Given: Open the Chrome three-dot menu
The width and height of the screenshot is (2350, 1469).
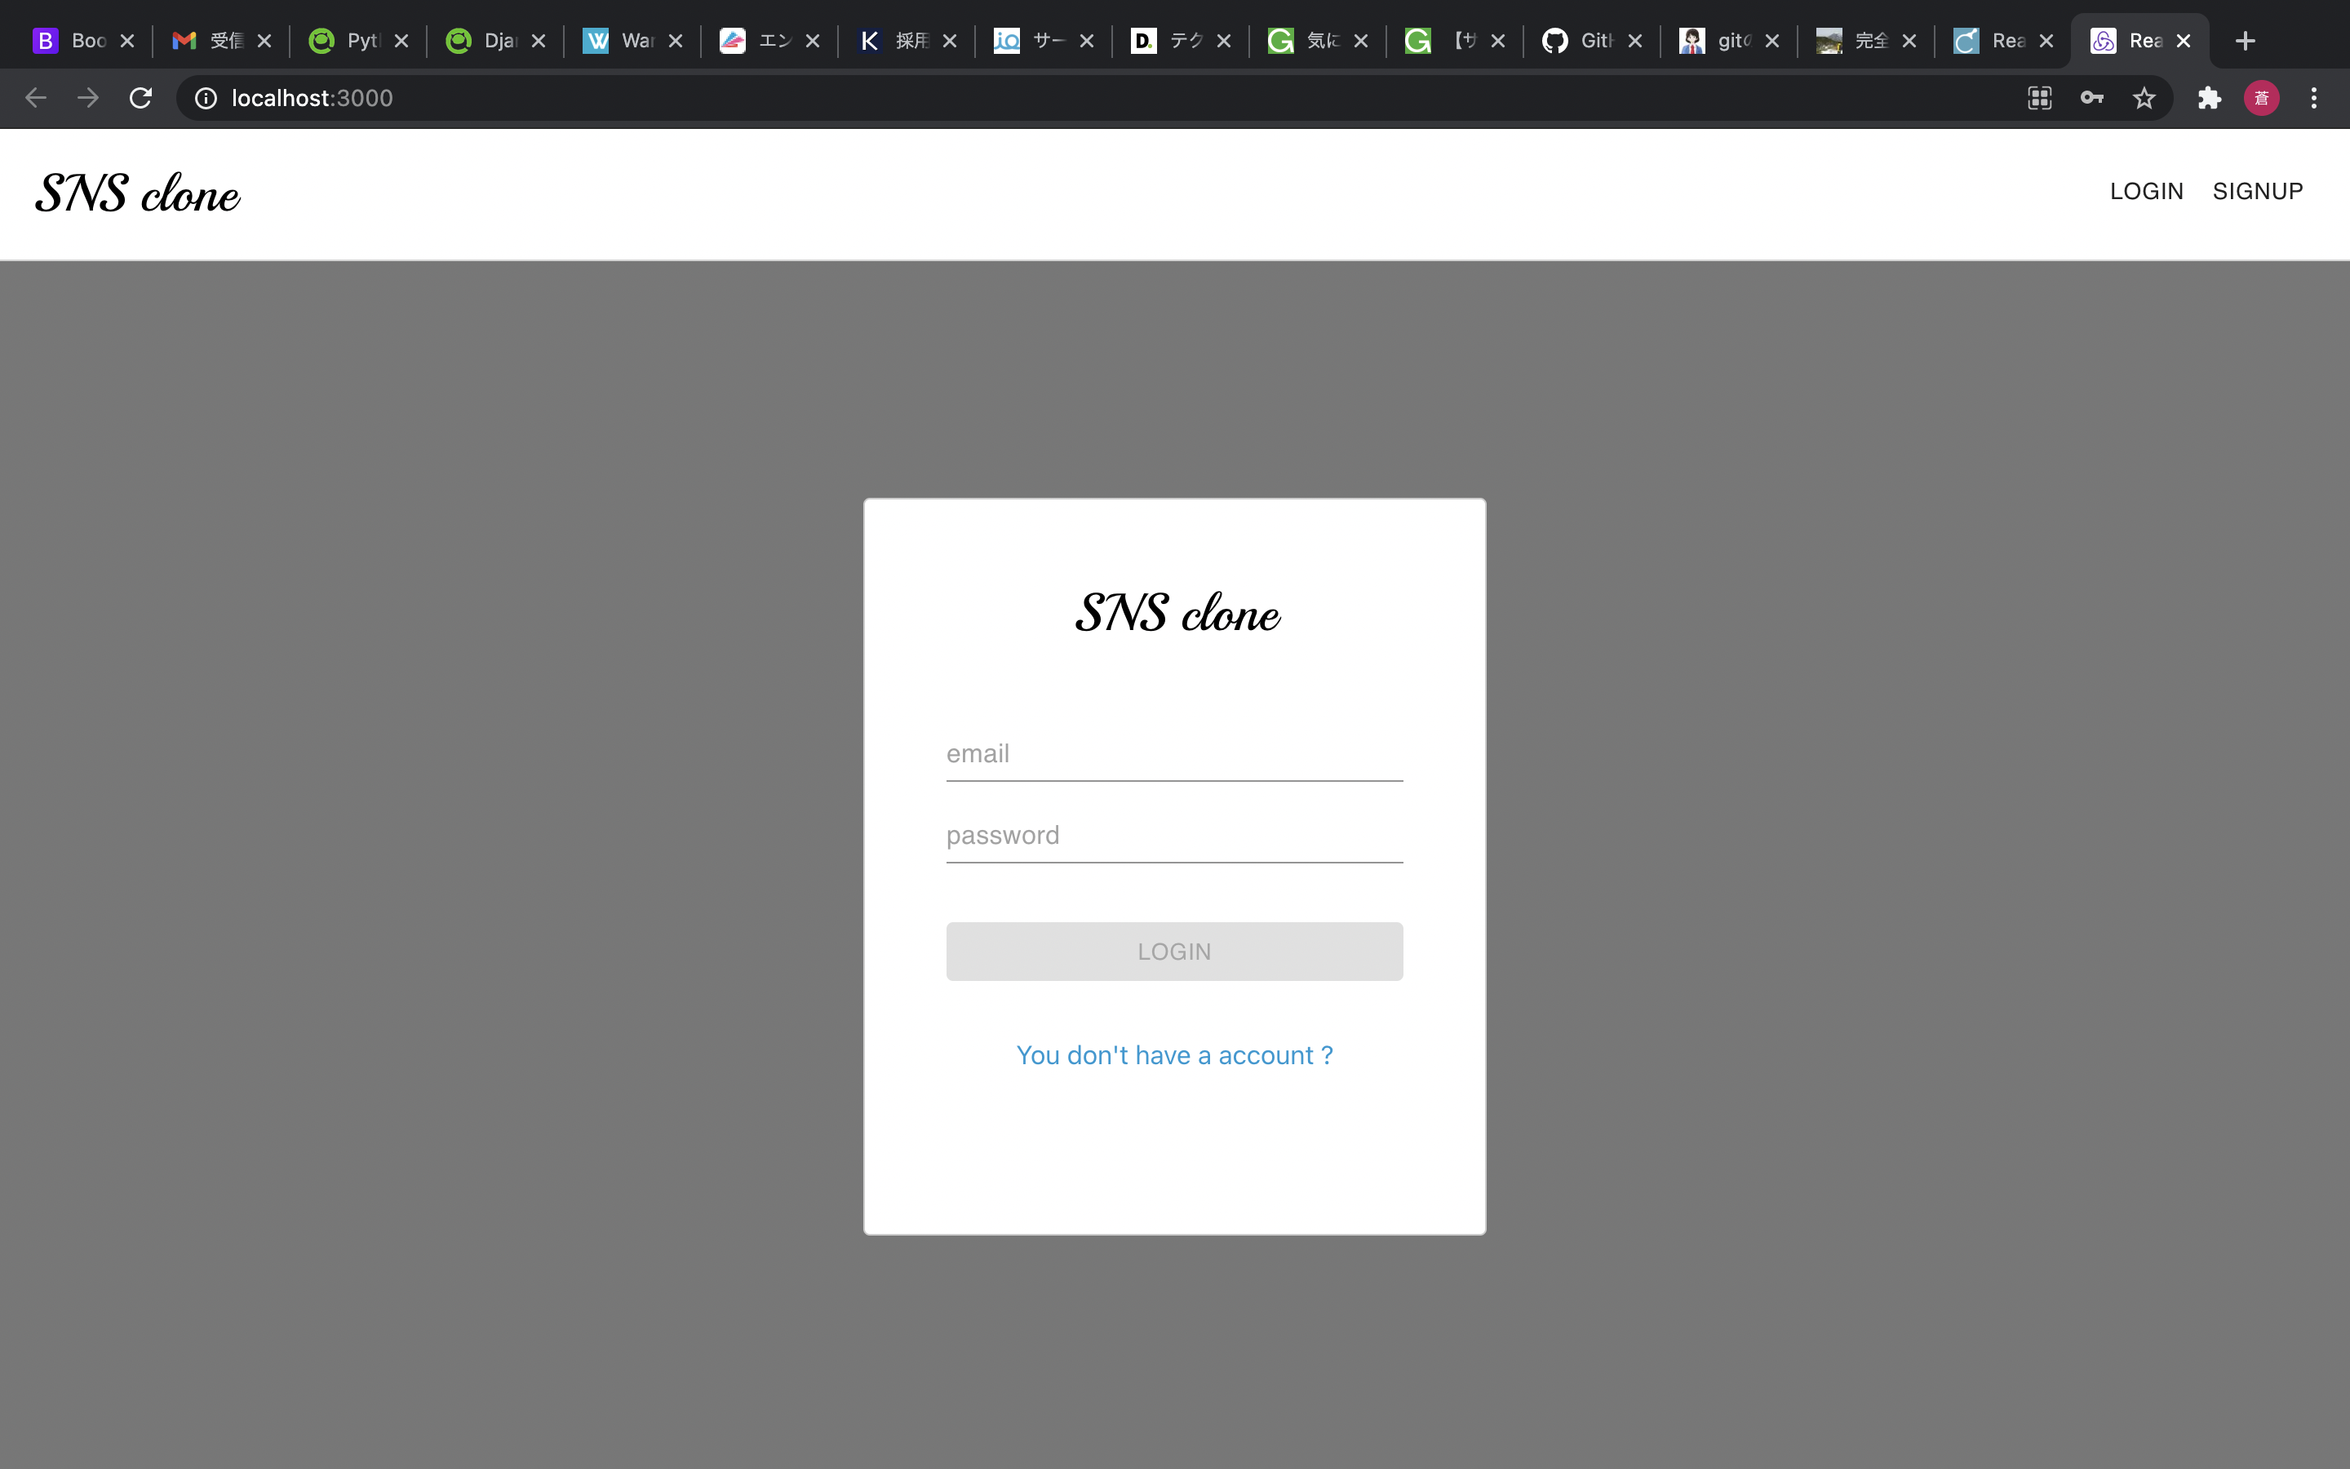Looking at the screenshot, I should pyautogui.click(x=2315, y=97).
